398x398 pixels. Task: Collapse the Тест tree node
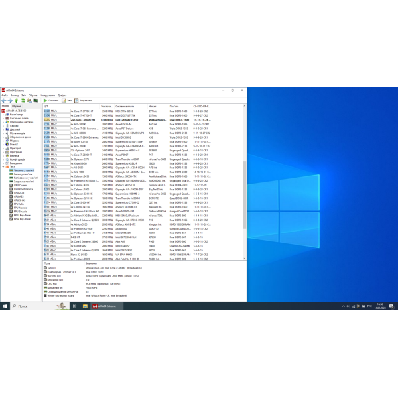pyautogui.click(x=3, y=166)
